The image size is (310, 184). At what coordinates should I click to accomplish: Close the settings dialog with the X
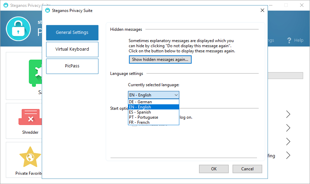pos(262,10)
